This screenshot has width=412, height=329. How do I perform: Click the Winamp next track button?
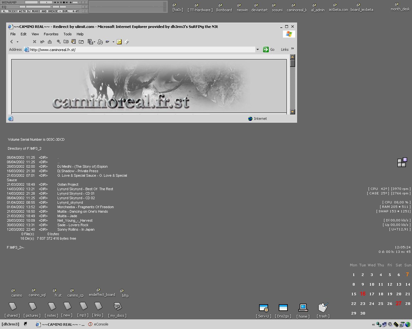(67, 2)
